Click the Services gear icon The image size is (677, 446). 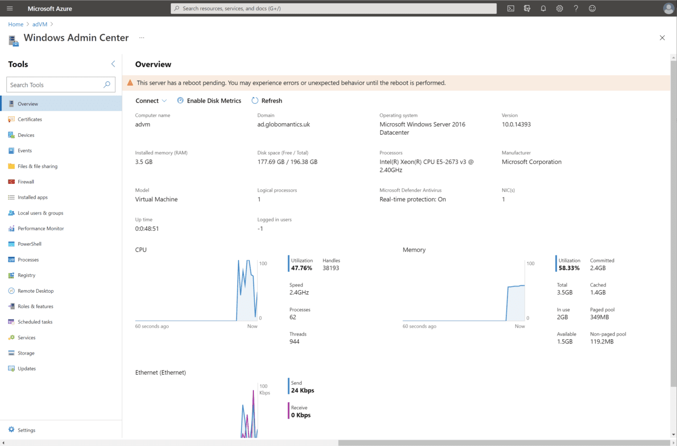(x=12, y=338)
